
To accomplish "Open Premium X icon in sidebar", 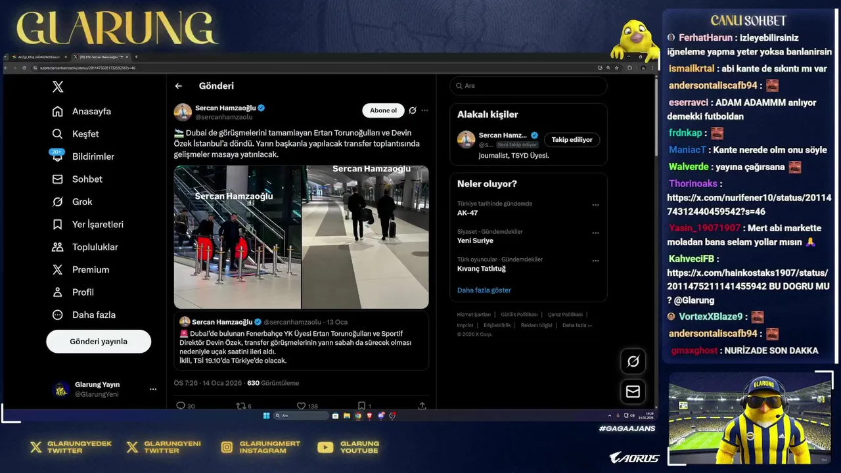I will point(58,270).
